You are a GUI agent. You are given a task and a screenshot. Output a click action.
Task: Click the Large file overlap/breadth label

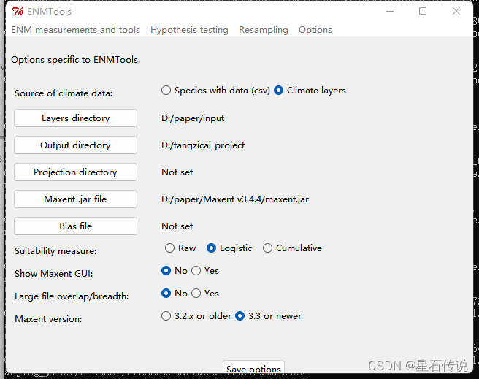72,296
